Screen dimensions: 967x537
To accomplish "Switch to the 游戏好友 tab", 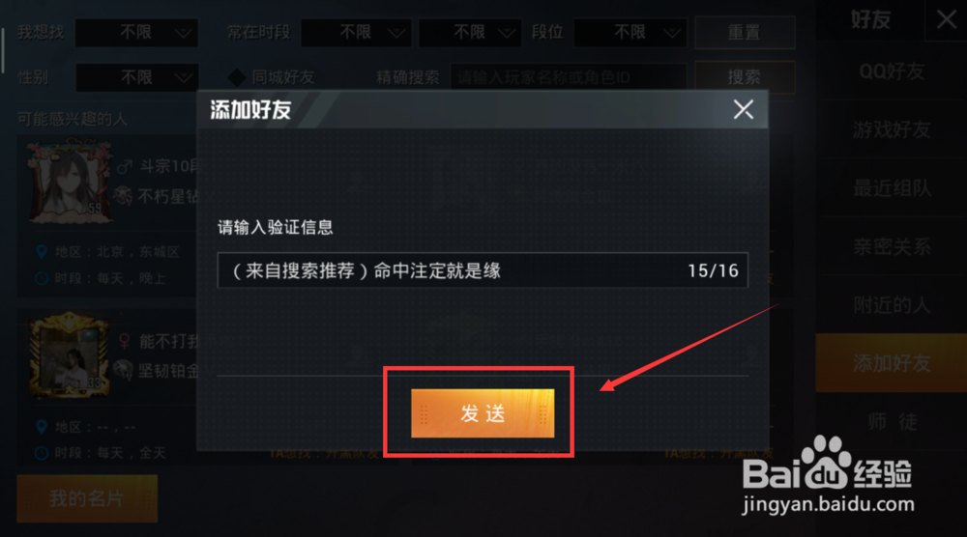I will (x=892, y=130).
